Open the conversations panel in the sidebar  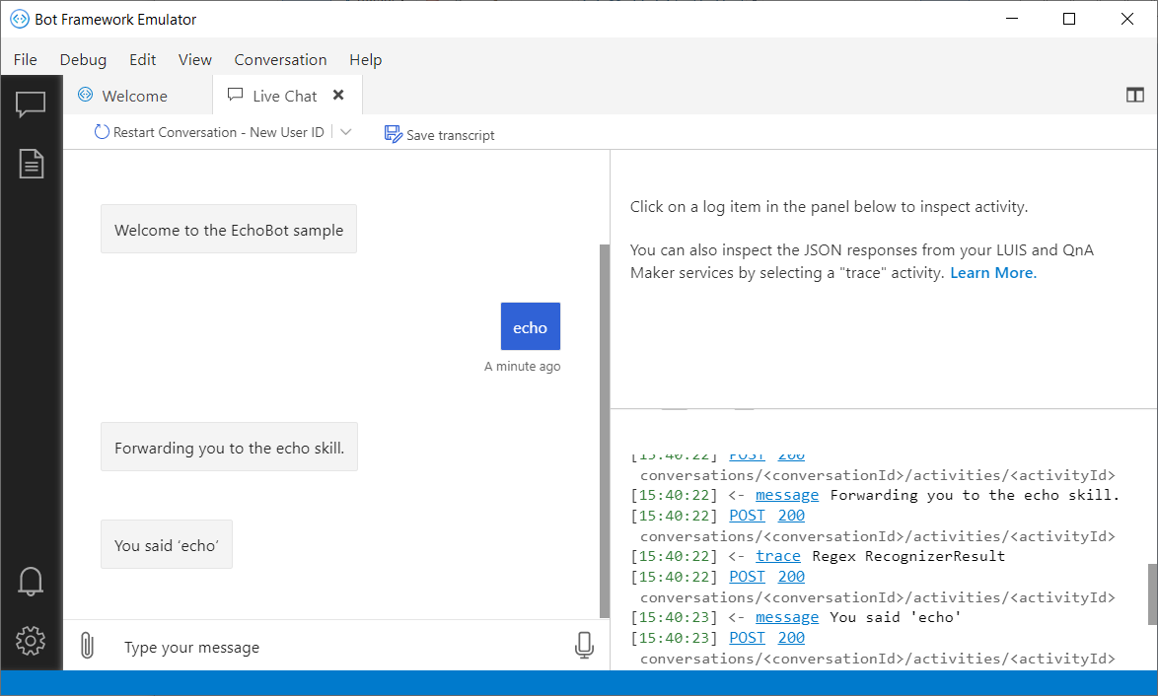pos(31,104)
